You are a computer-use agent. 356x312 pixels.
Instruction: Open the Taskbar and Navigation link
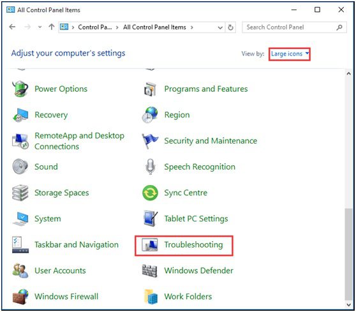(x=77, y=245)
